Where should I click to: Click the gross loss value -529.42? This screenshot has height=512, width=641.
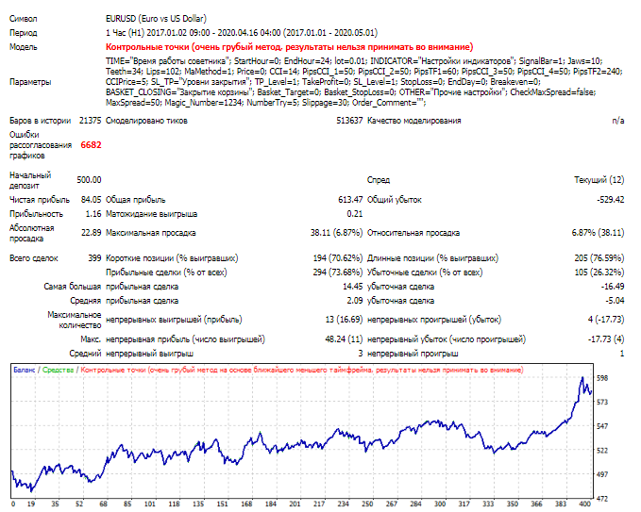(x=611, y=200)
